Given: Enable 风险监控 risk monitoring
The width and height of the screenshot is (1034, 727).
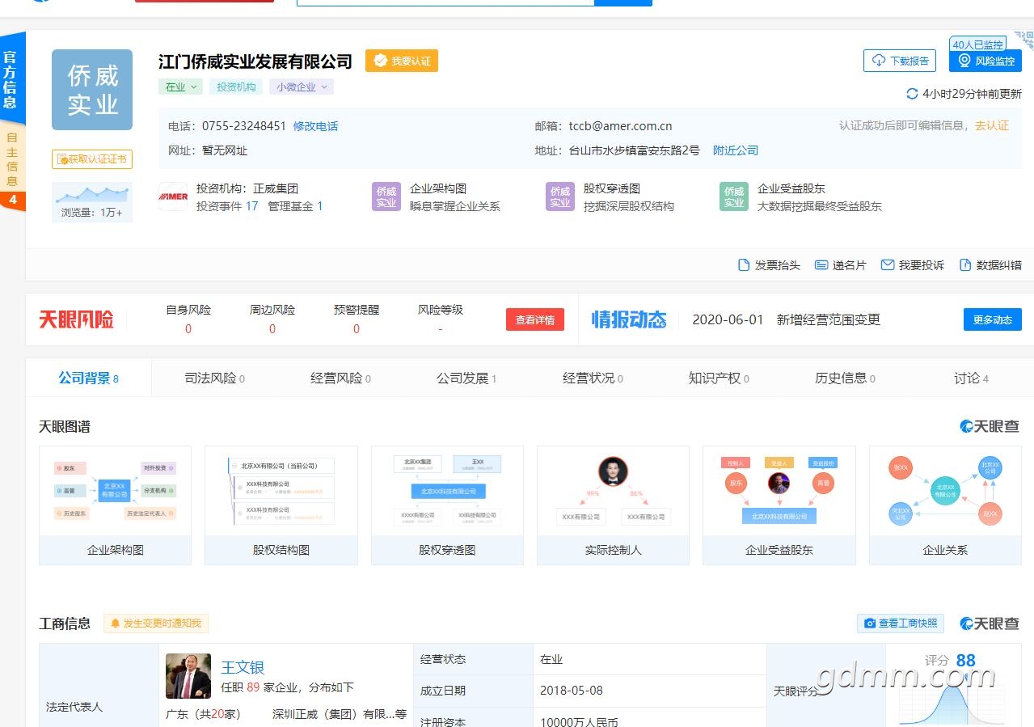Looking at the screenshot, I should coord(985,61).
